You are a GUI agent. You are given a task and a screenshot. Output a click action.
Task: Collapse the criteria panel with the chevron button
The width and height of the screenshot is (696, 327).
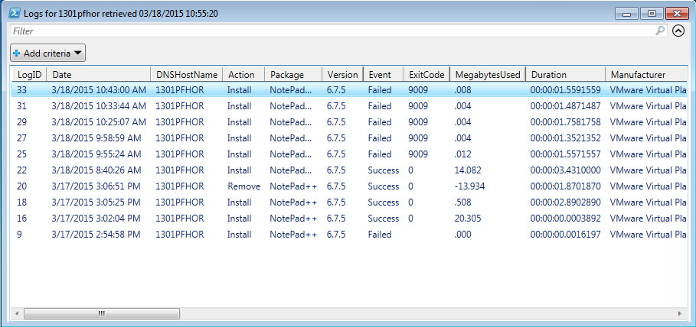[678, 31]
